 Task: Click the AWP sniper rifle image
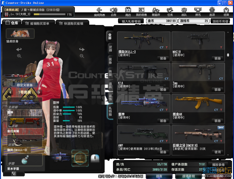144,134
